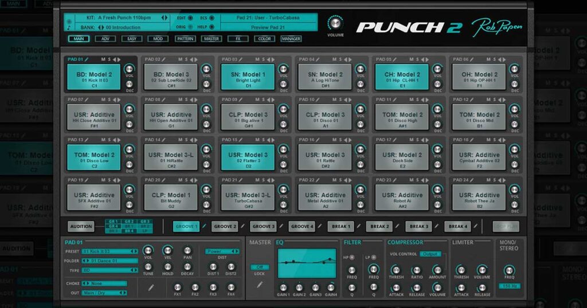Open the compressor VOL CONTROL Output selector

pyautogui.click(x=430, y=254)
